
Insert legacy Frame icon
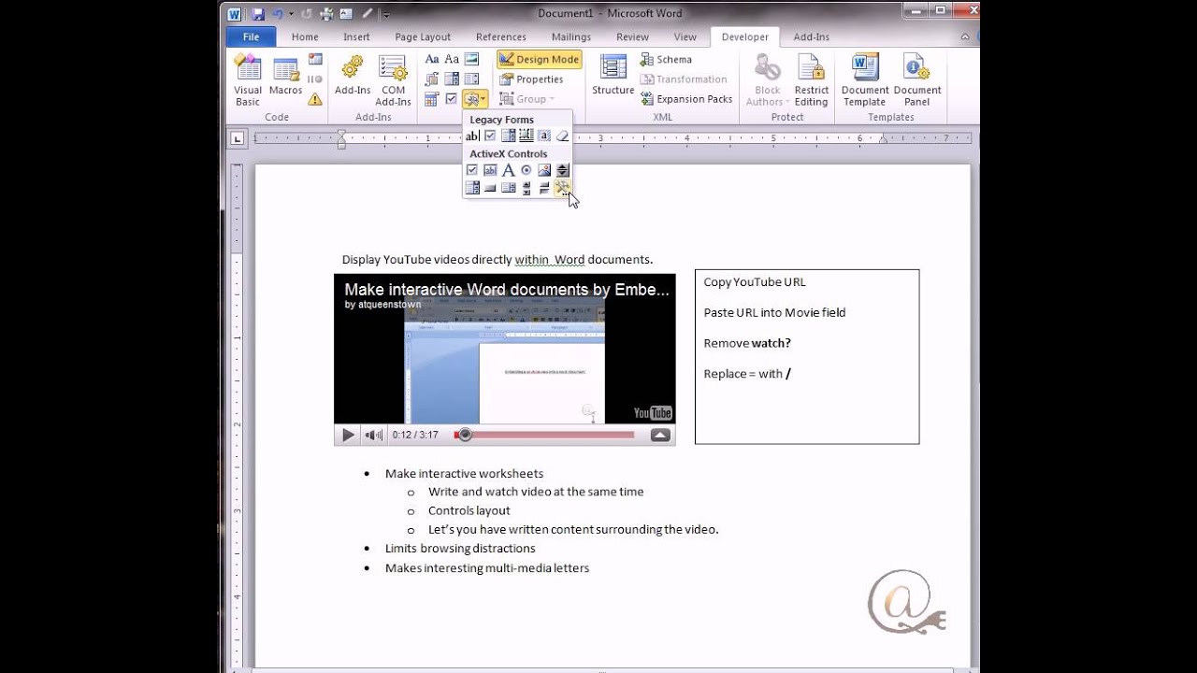(526, 136)
